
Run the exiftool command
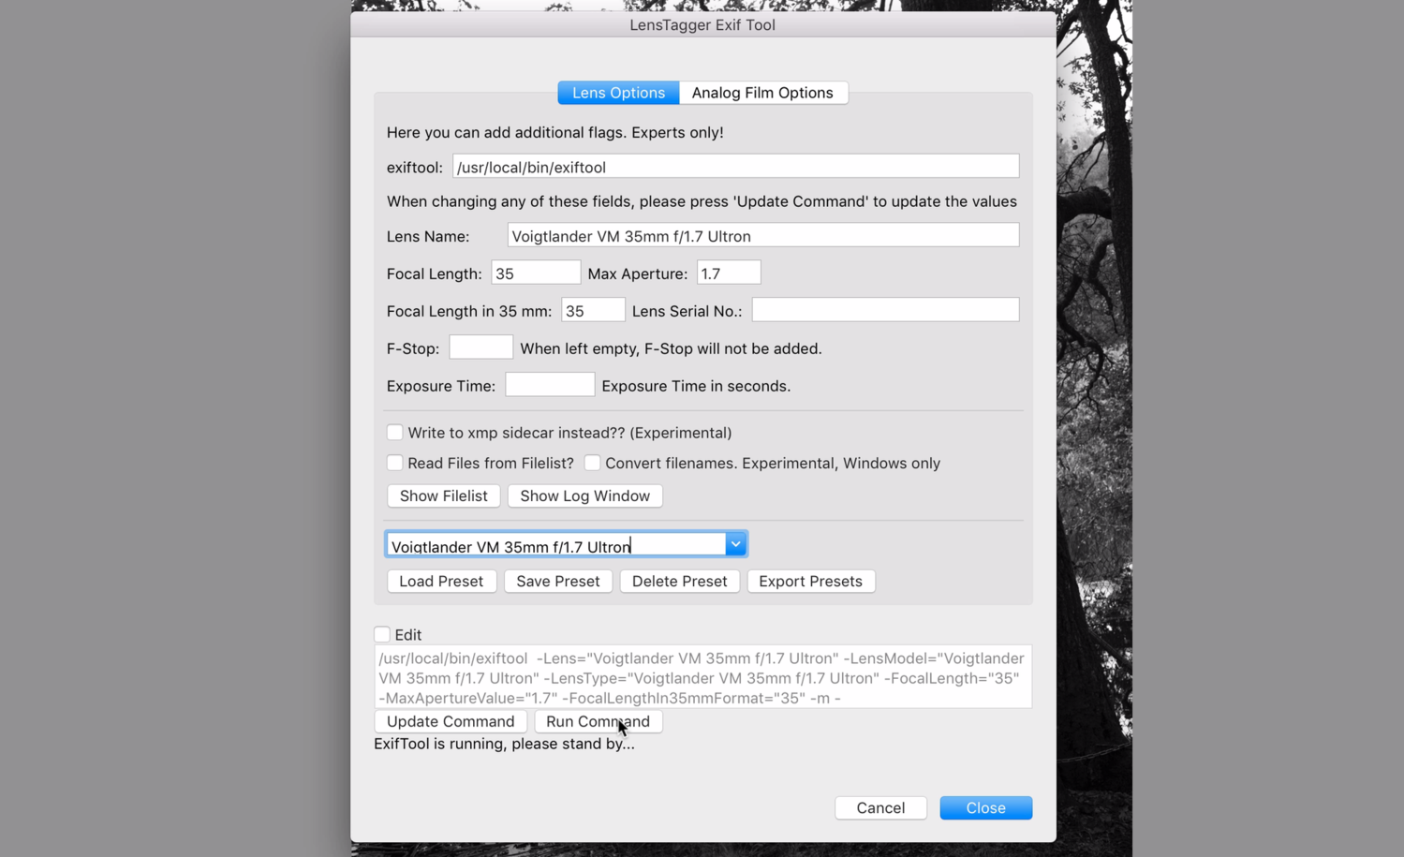pyautogui.click(x=598, y=721)
